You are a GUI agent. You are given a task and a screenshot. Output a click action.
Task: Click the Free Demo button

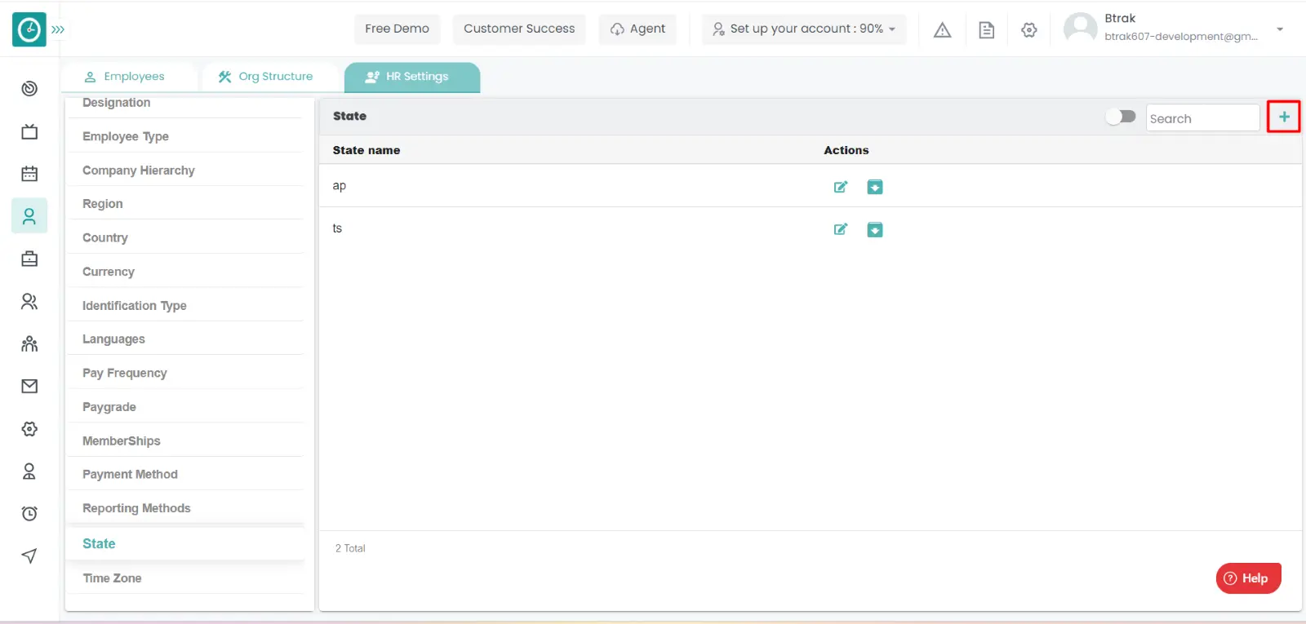pos(397,29)
